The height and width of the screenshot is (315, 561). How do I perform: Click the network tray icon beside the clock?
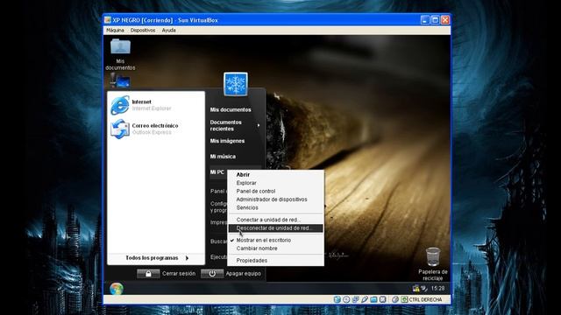tap(424, 288)
